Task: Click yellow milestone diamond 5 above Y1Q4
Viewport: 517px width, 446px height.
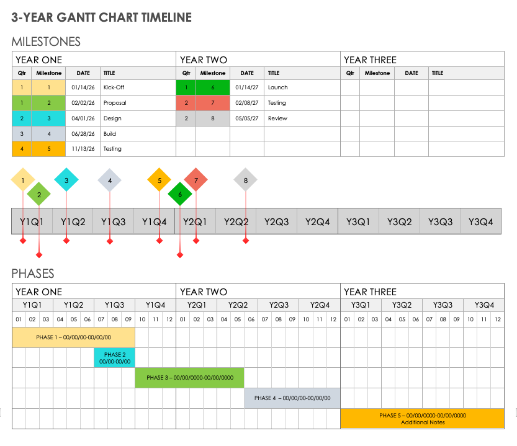Action: click(x=159, y=180)
